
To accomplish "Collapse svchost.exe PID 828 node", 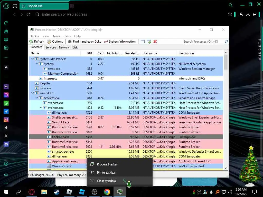I will pos(41,107).
